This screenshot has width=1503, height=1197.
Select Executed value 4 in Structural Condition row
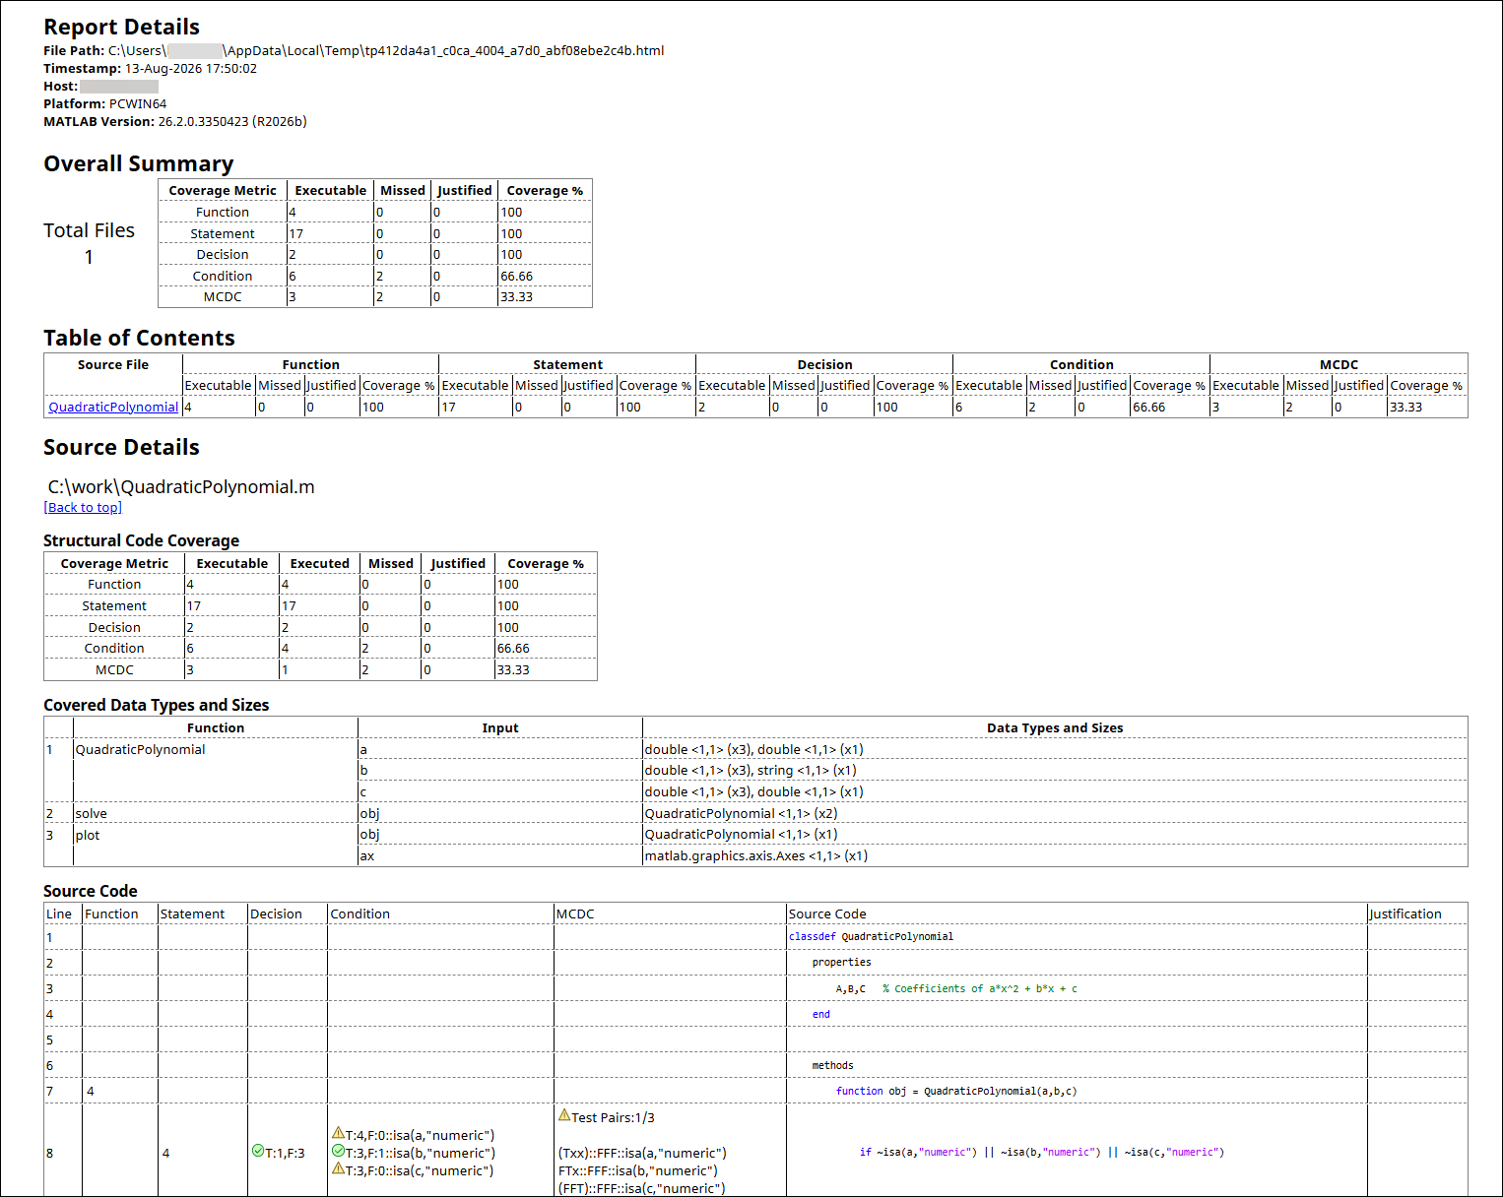pos(286,649)
